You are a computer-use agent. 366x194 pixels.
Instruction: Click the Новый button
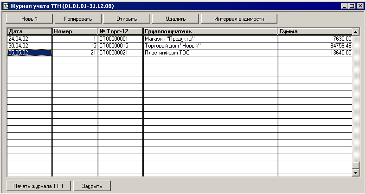pyautogui.click(x=29, y=19)
